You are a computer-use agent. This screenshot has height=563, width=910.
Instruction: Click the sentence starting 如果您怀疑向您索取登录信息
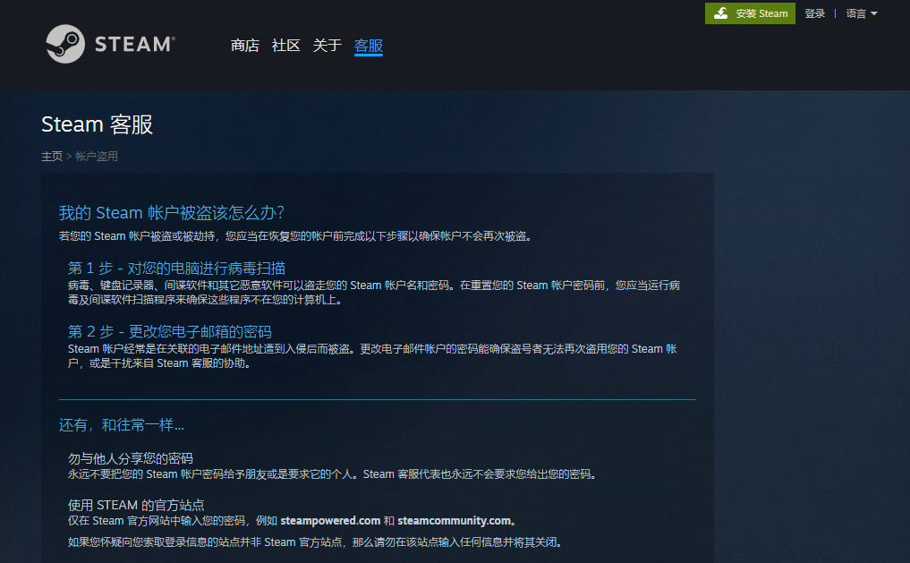[315, 542]
